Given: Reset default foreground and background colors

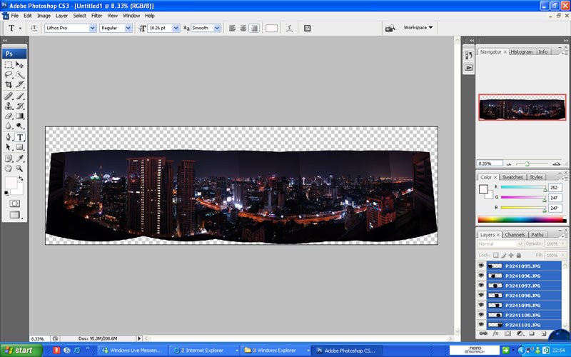Looking at the screenshot, I should pyautogui.click(x=6, y=193).
